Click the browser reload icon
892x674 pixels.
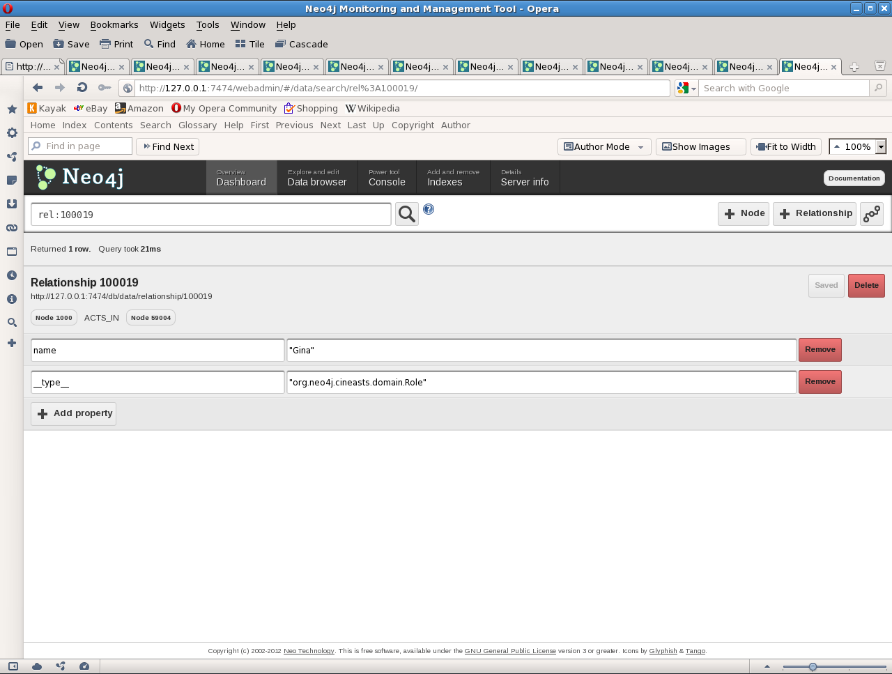(82, 88)
